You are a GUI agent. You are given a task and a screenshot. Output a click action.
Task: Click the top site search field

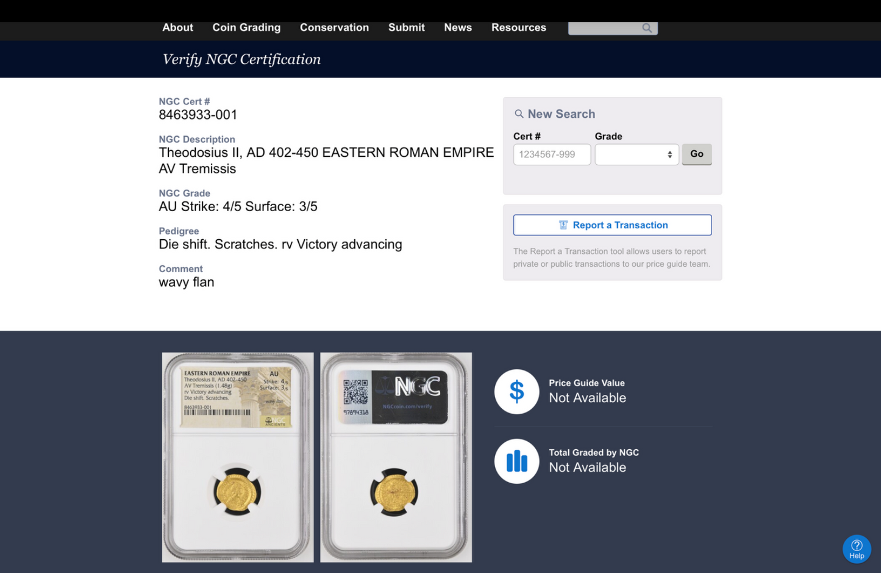pos(605,28)
